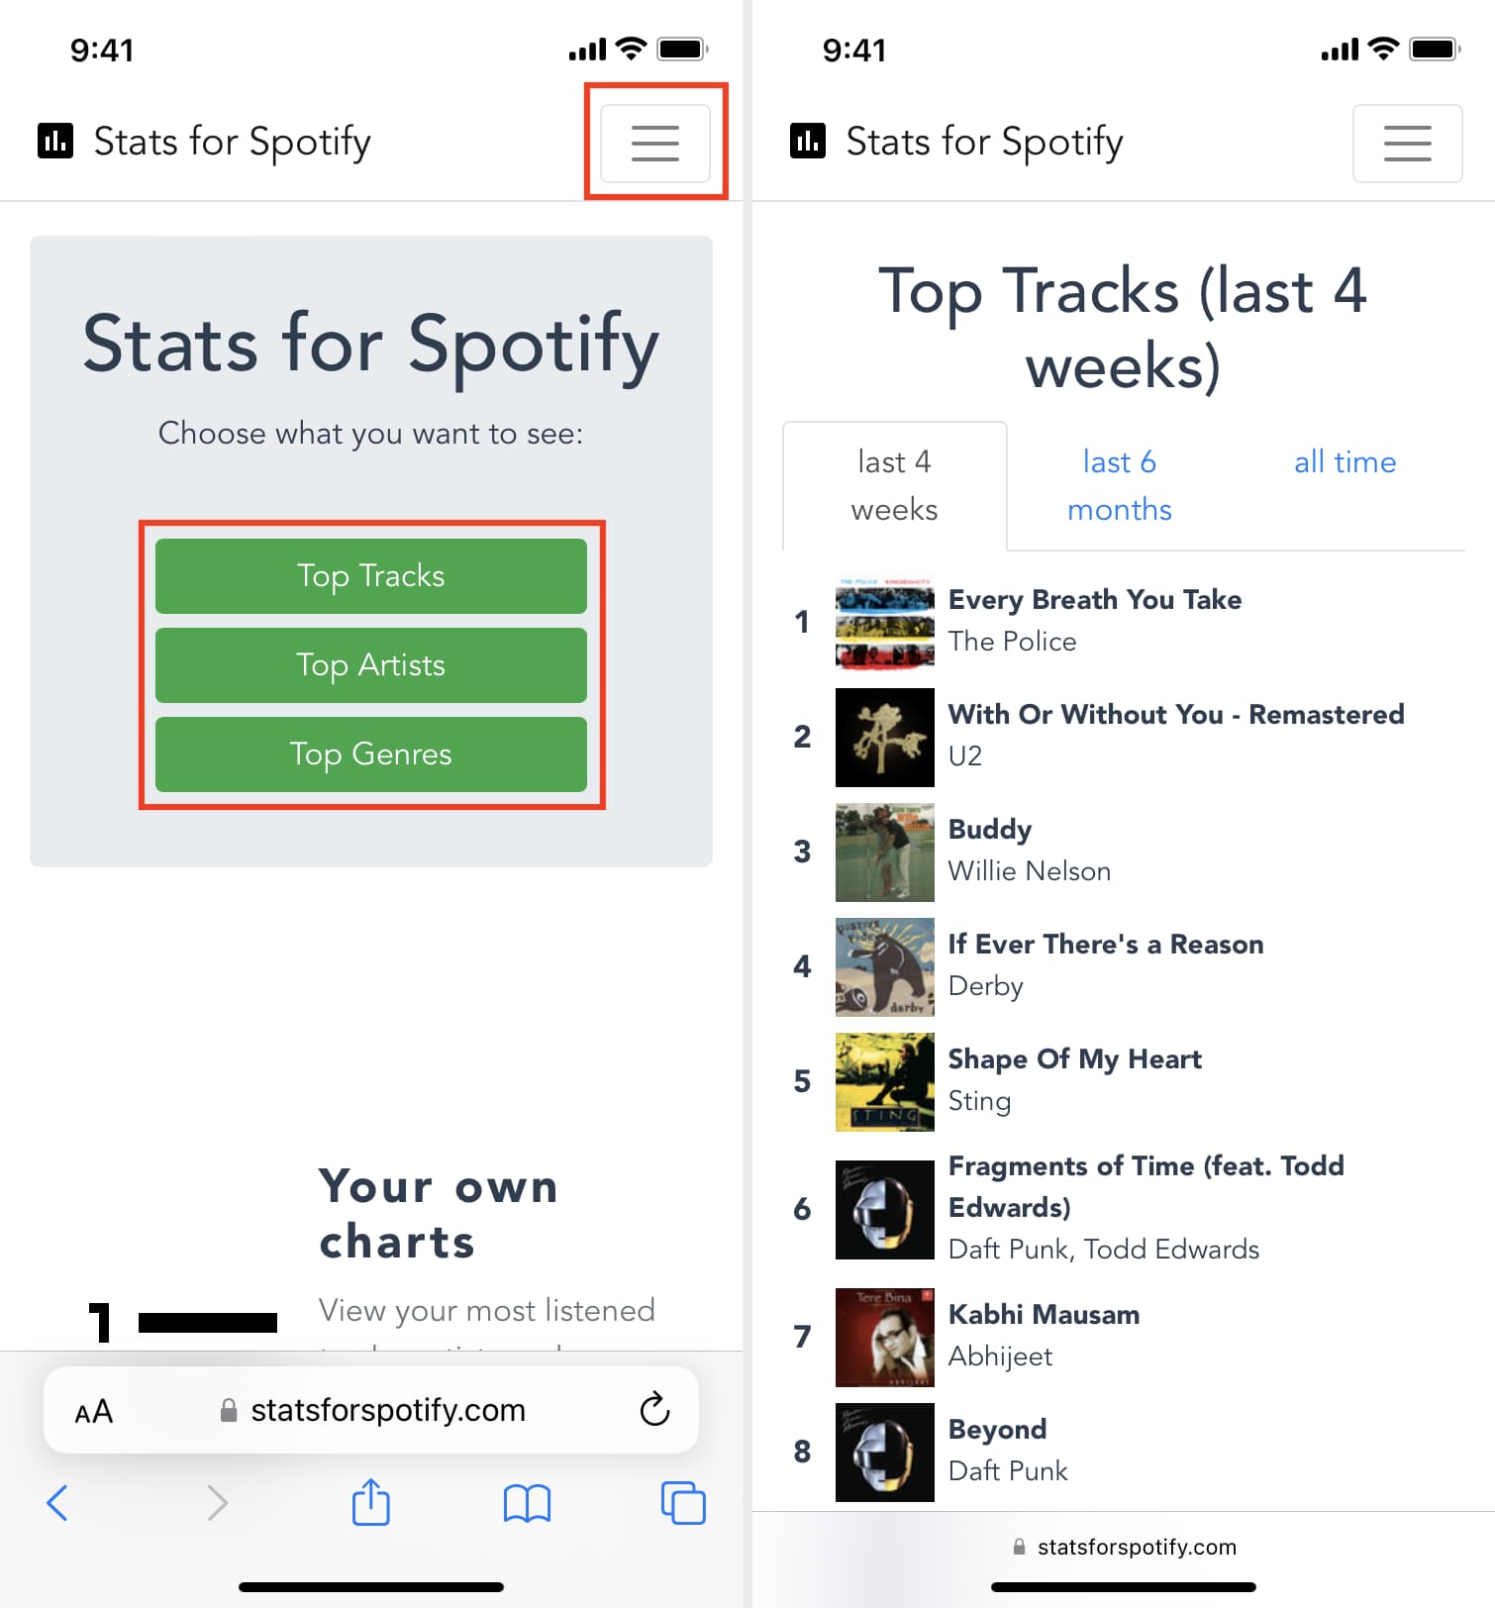Open page settings via the AA icon
The height and width of the screenshot is (1608, 1495).
(94, 1410)
